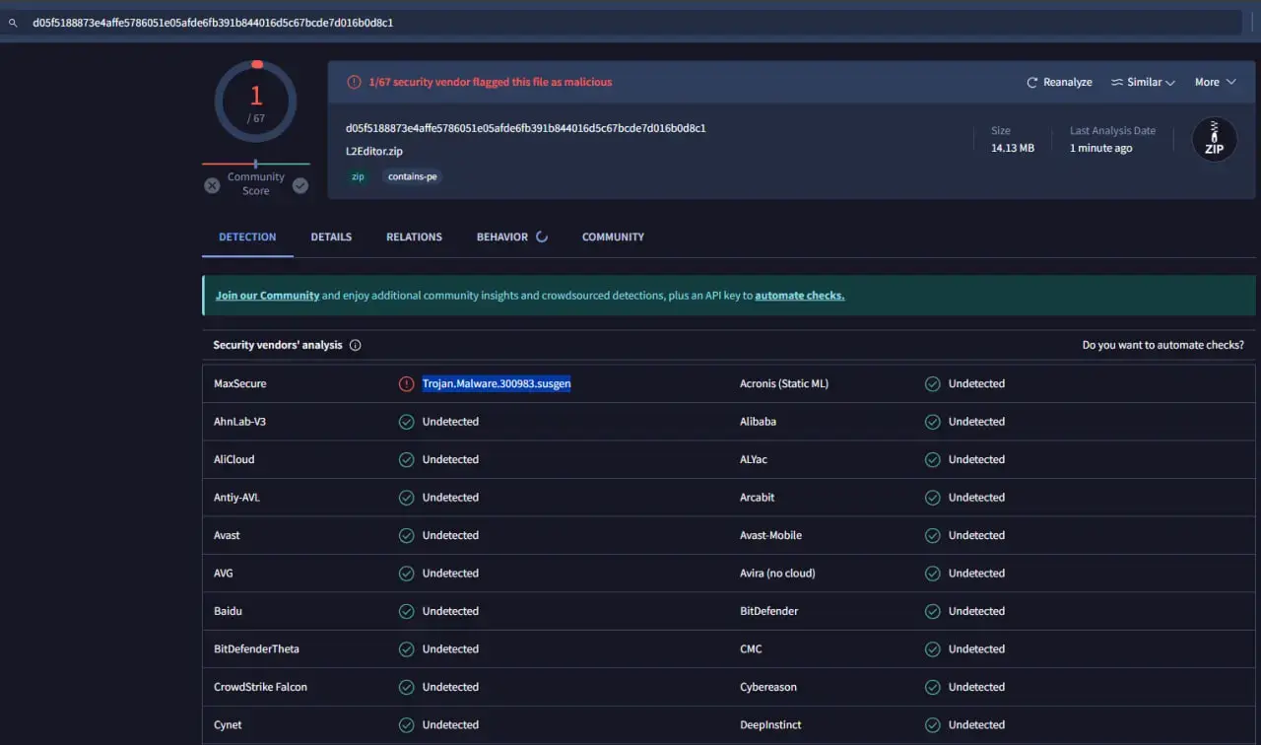
Task: Open the Similar dropdown
Action: click(x=1143, y=83)
